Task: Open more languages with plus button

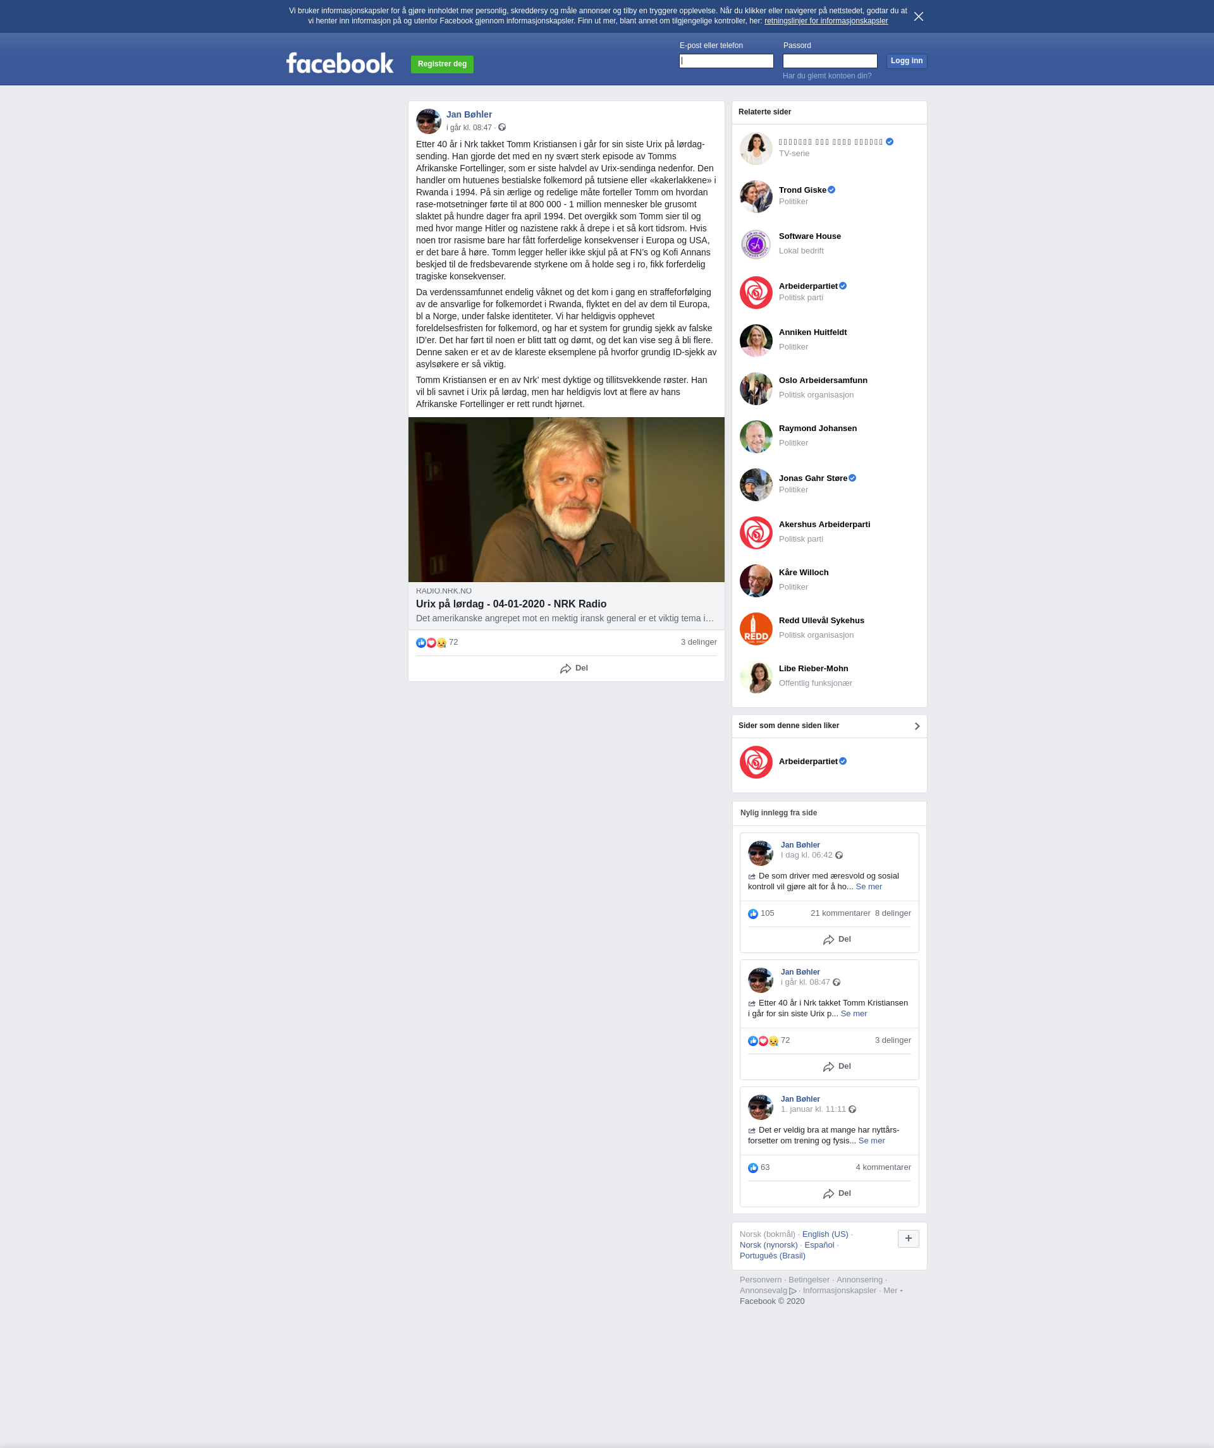Action: click(908, 1238)
